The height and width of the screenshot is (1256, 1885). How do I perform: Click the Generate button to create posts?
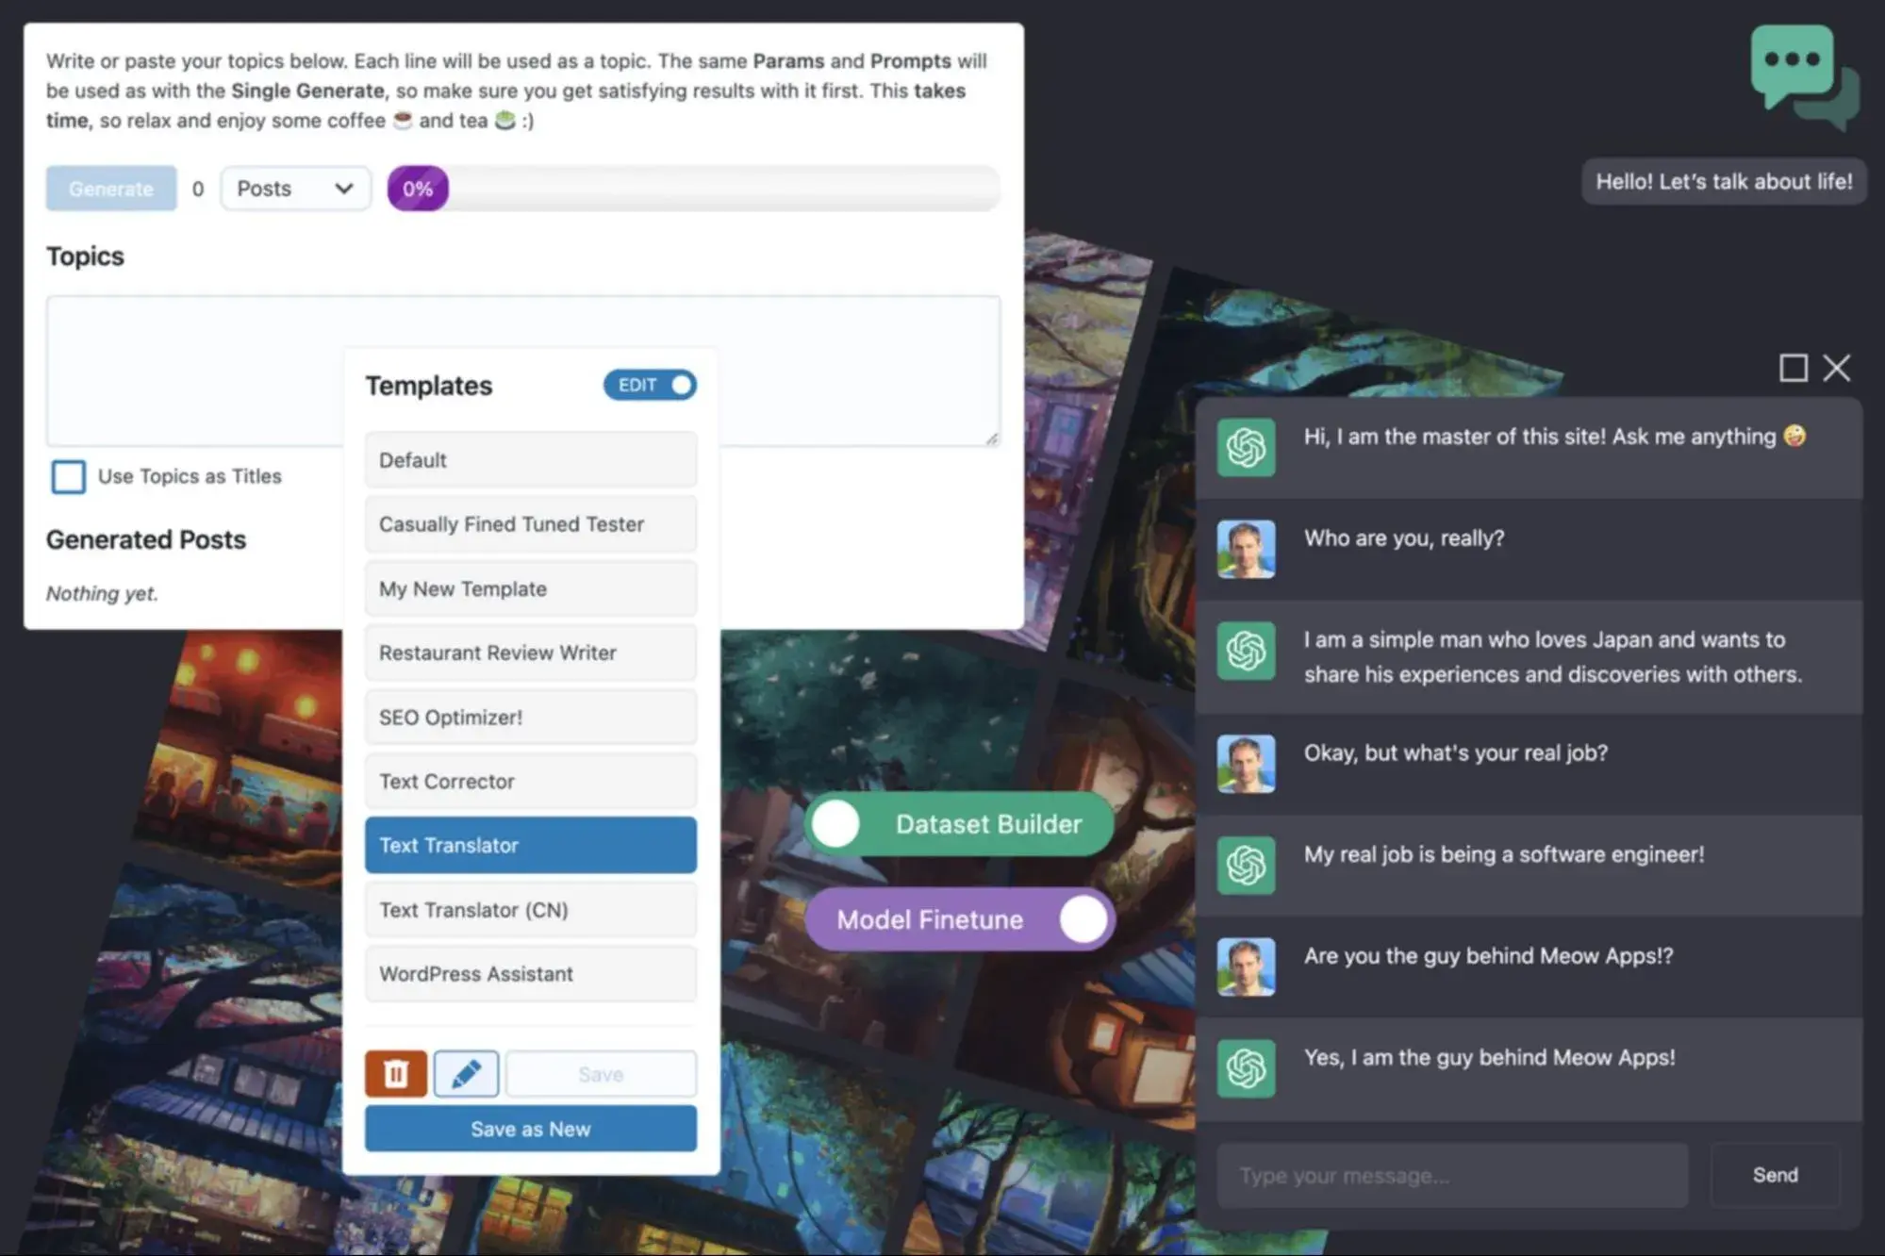(110, 188)
